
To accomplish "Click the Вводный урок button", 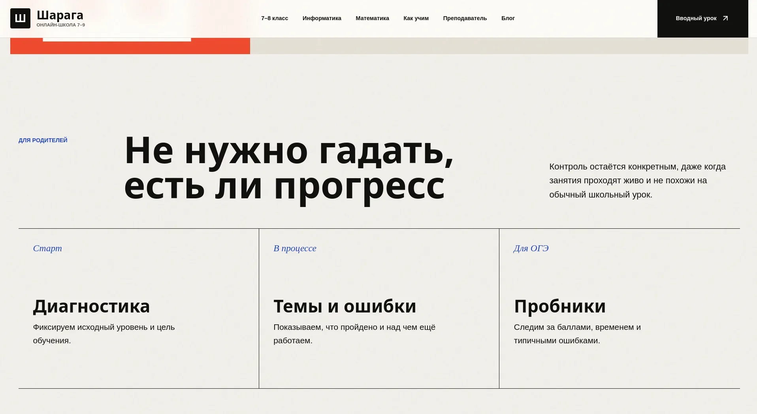I will tap(702, 19).
